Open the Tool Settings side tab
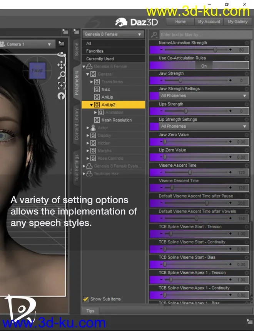The width and height of the screenshot is (254, 331). click(77, 168)
